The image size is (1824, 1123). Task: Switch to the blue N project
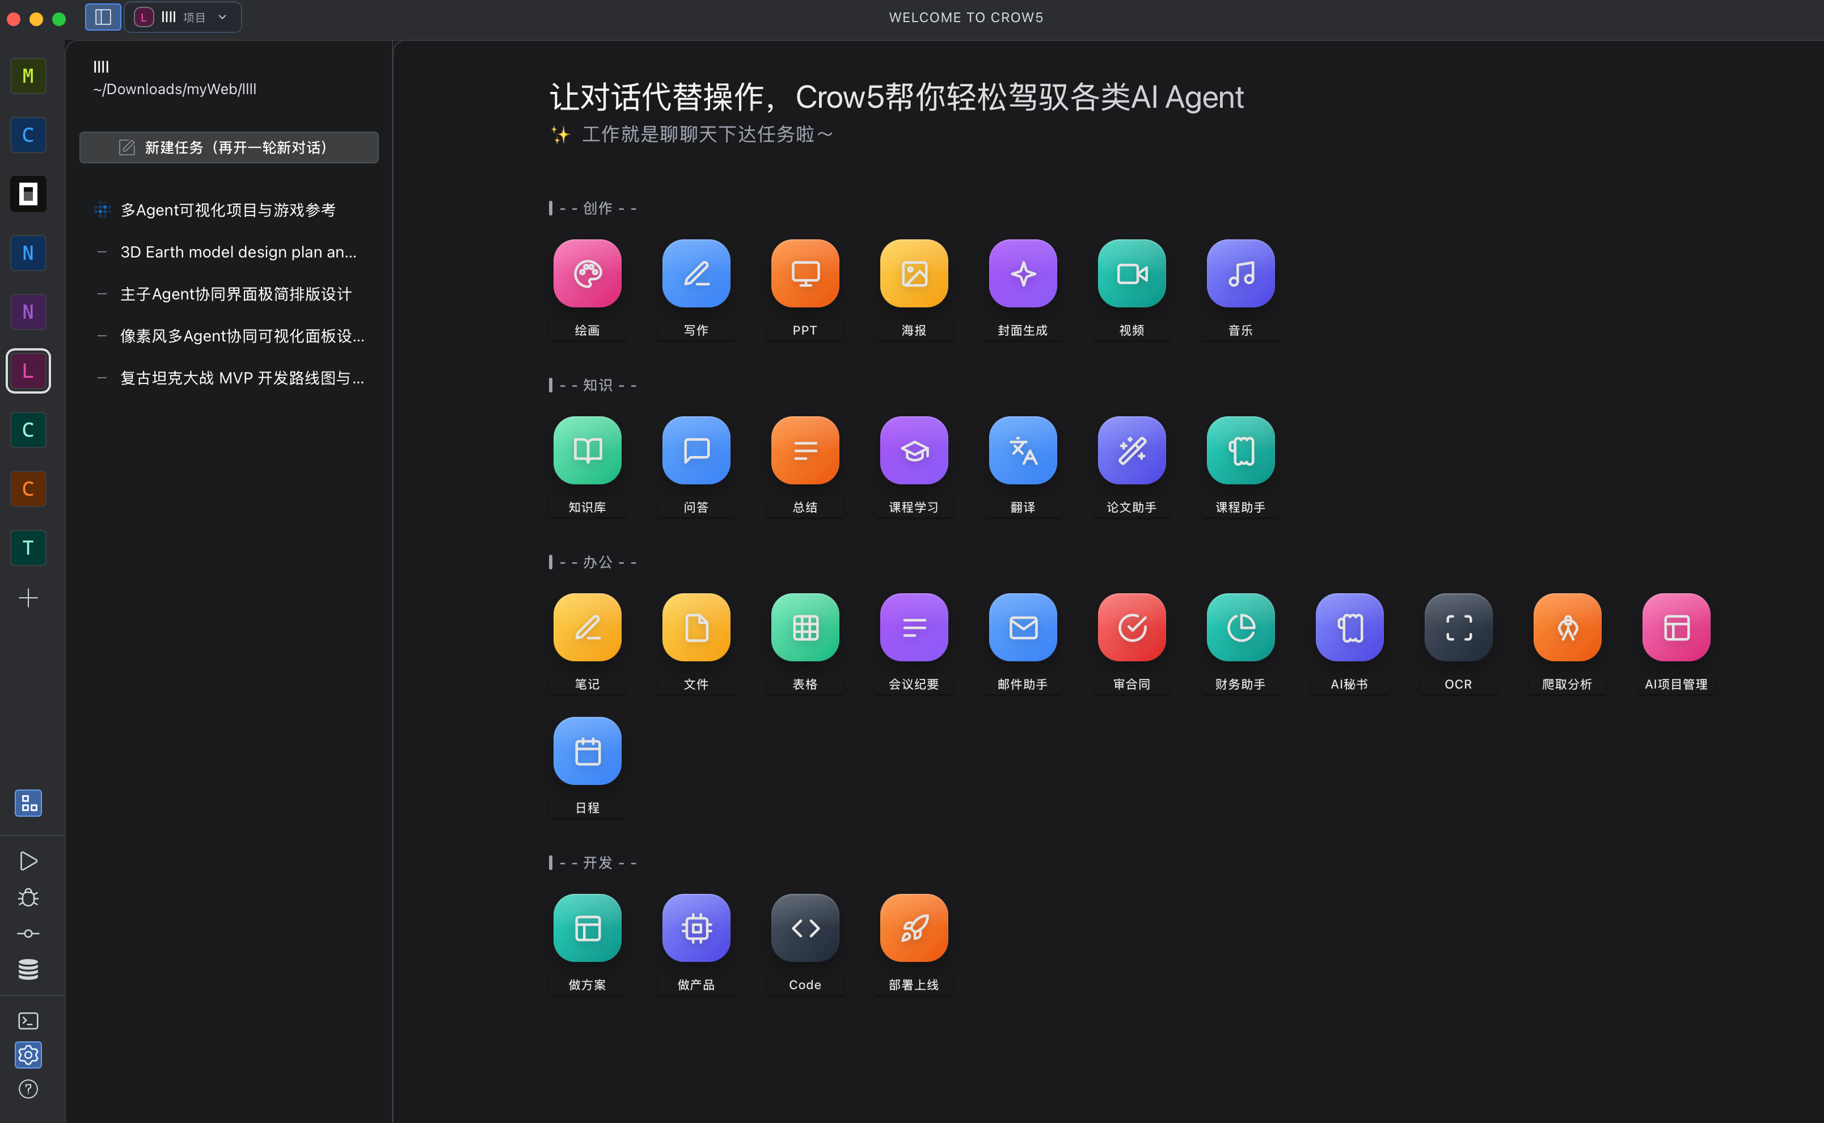28,252
